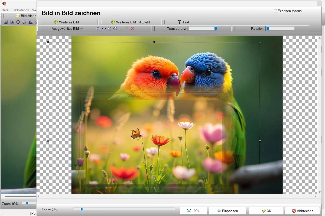Open the Datei menu
Image resolution: width=325 pixels, height=216 pixels.
5,10
